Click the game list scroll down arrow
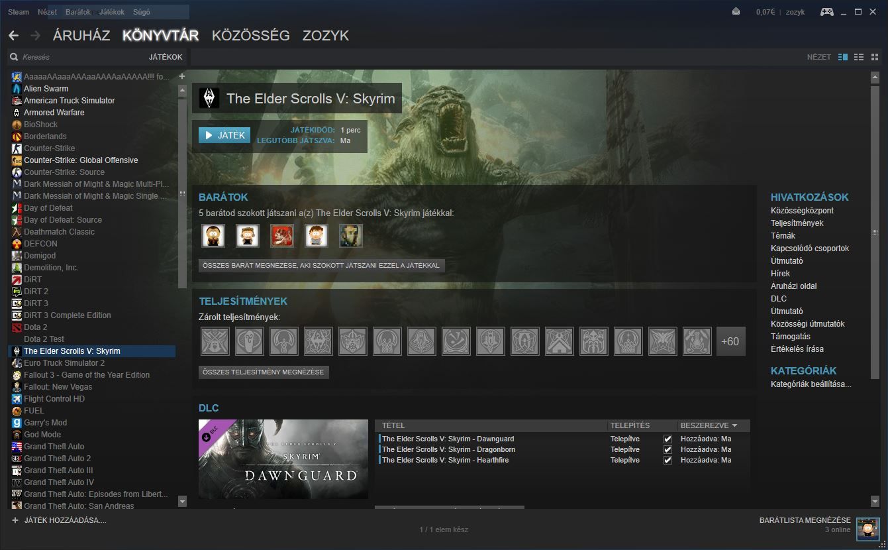 (x=183, y=502)
